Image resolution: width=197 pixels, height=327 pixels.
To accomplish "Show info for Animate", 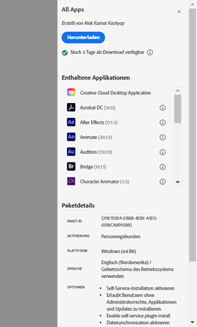I will [163, 137].
